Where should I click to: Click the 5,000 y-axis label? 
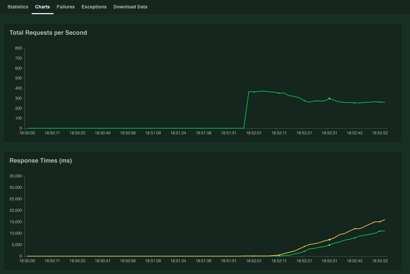coord(16,245)
